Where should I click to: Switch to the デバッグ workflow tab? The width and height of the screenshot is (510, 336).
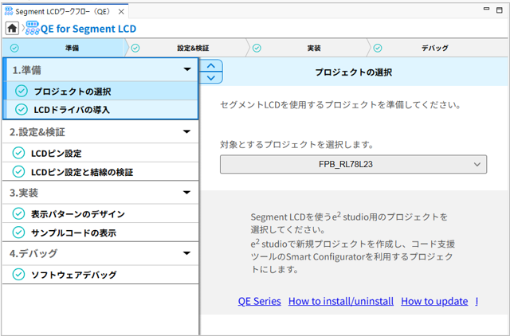pos(434,48)
